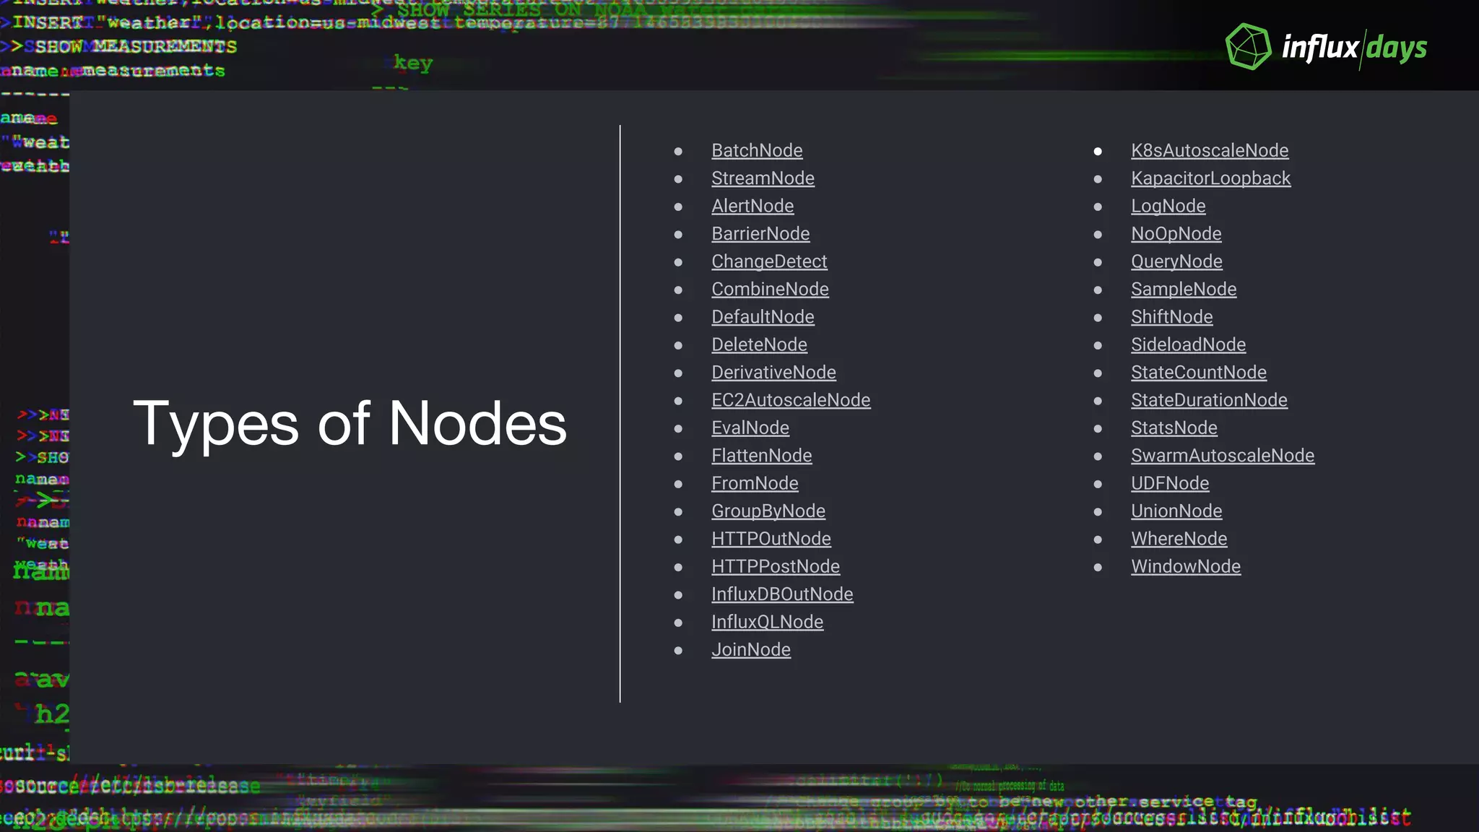This screenshot has width=1479, height=832.
Task: Open the StreamNode link
Action: click(x=763, y=178)
